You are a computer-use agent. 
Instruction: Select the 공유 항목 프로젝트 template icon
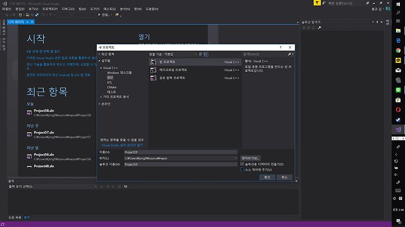[154, 78]
